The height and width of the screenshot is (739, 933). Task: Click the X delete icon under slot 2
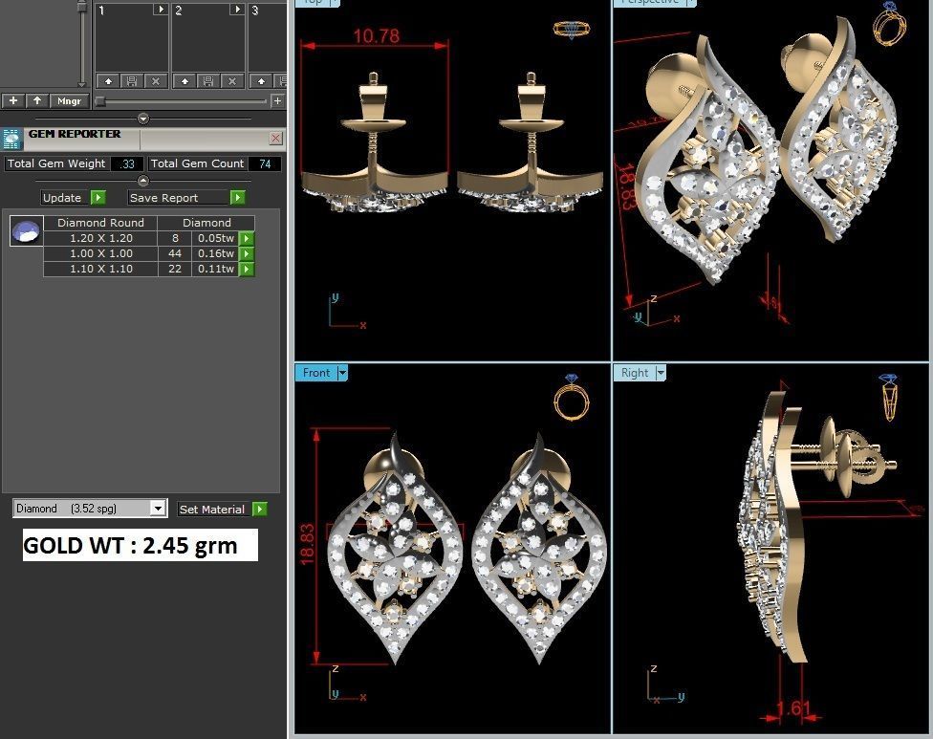232,81
